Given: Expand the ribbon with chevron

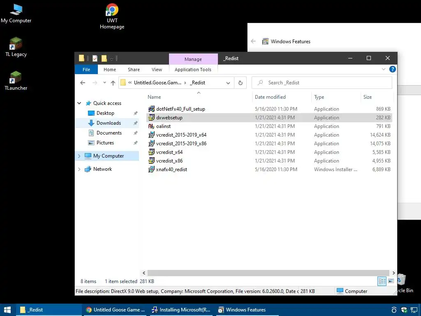Looking at the screenshot, I should [x=384, y=69].
